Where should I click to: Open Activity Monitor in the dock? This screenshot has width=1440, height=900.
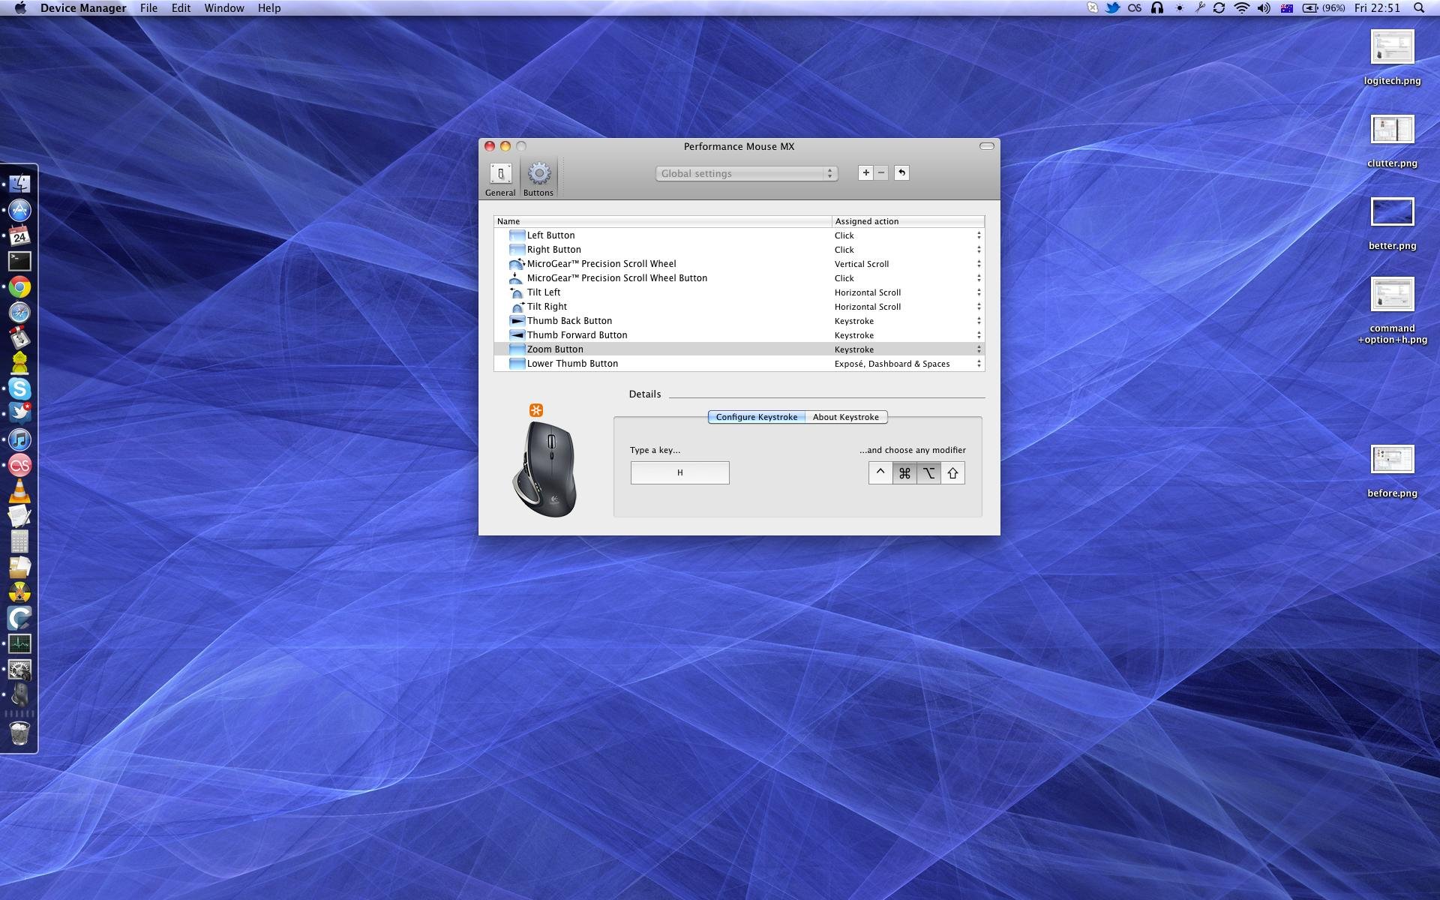(x=19, y=643)
